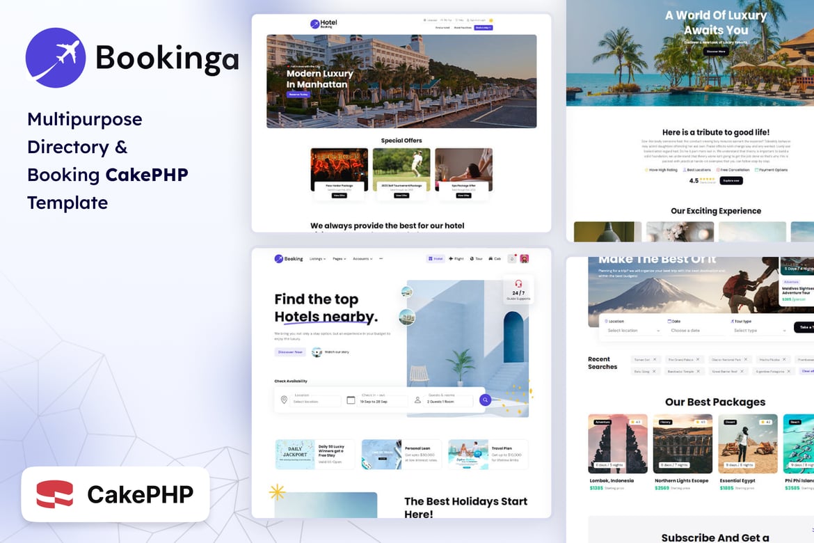The height and width of the screenshot is (543, 814).
Task: Open the Pages dropdown menu
Action: [x=339, y=259]
